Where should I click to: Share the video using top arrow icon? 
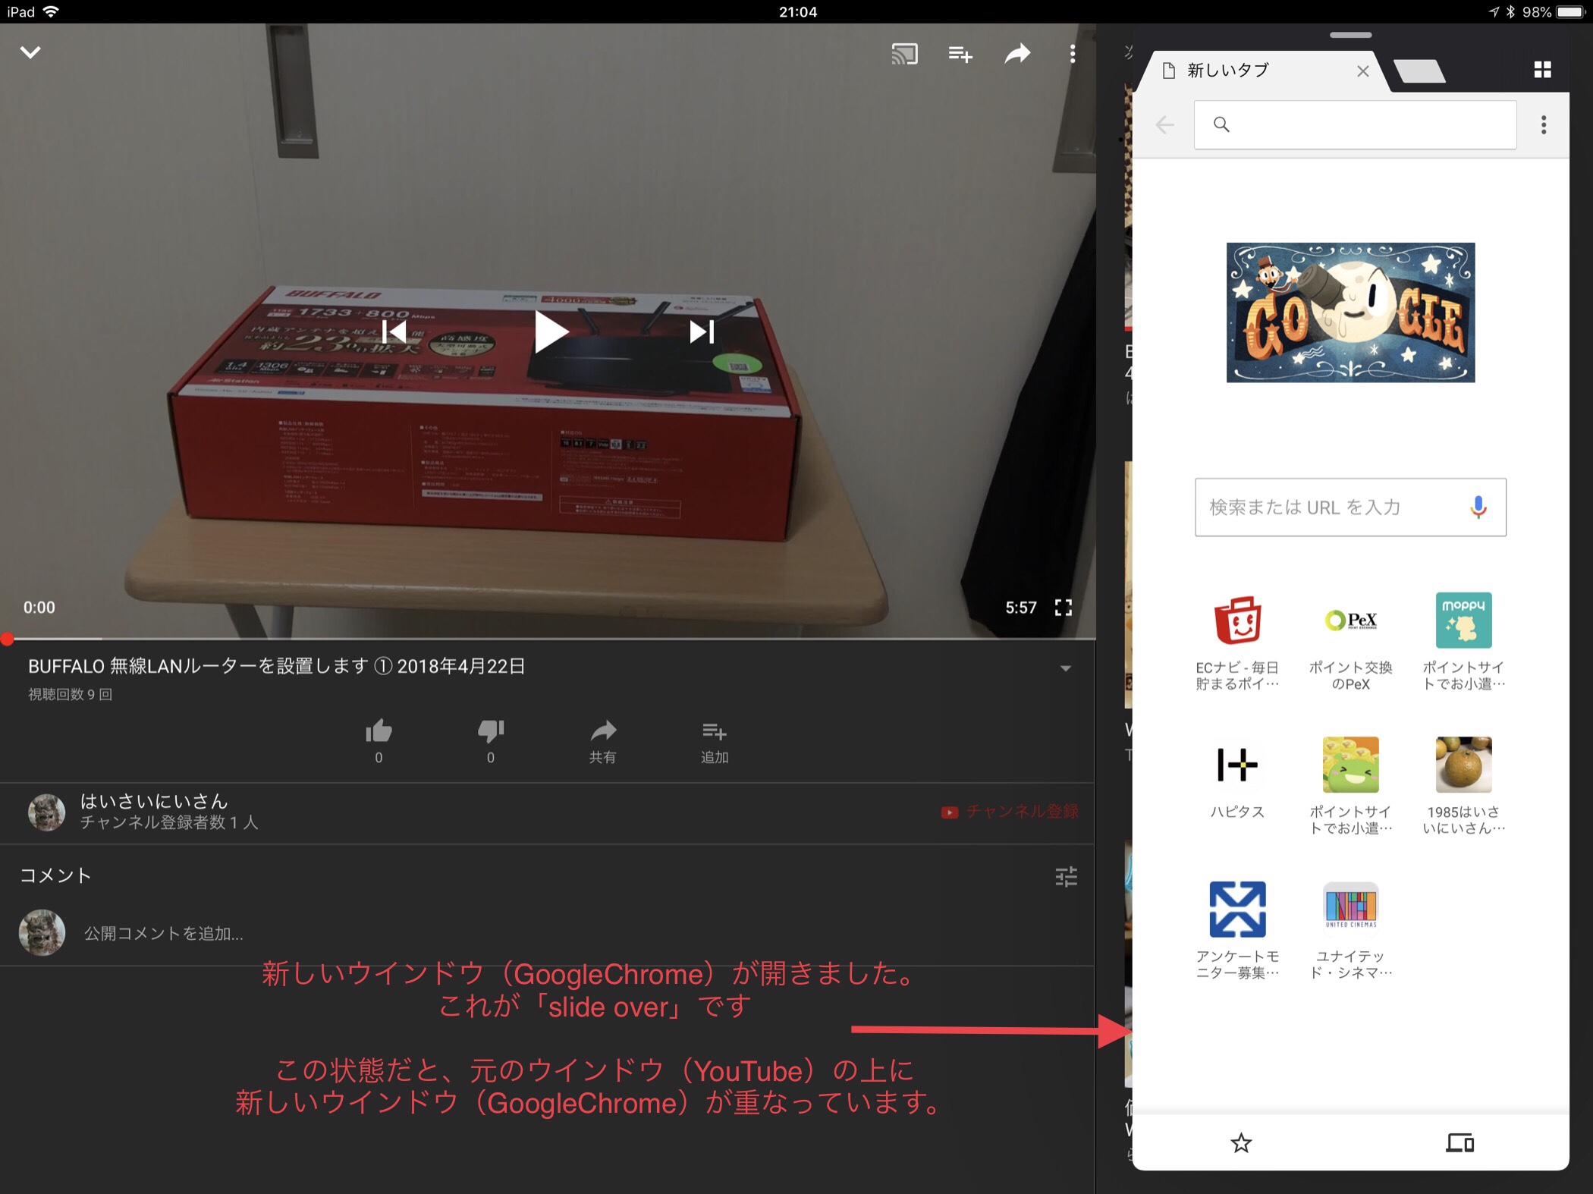pyautogui.click(x=1017, y=53)
